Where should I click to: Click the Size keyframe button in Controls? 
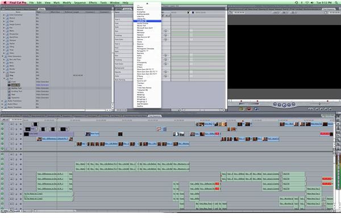(x=166, y=31)
